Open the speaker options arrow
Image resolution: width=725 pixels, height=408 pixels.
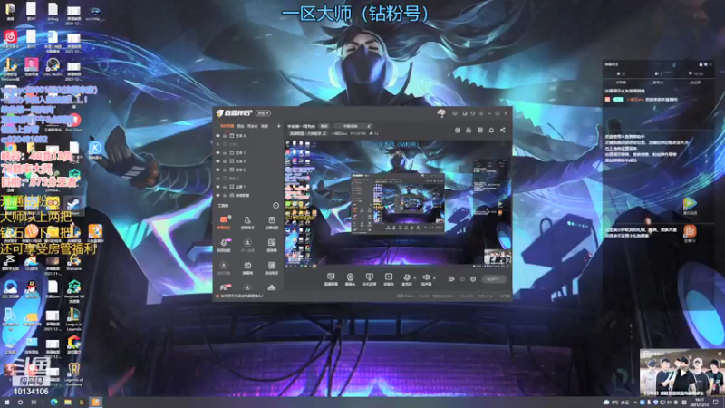point(434,278)
